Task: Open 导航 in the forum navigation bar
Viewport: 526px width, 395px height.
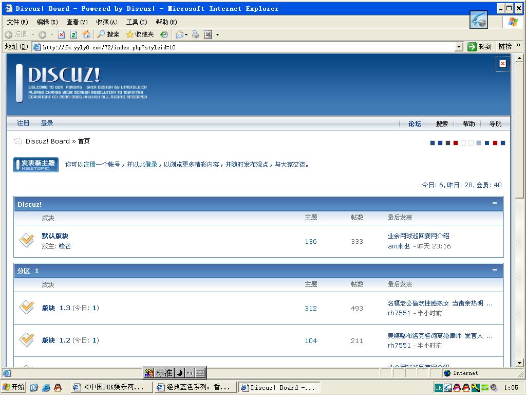Action: click(496, 123)
